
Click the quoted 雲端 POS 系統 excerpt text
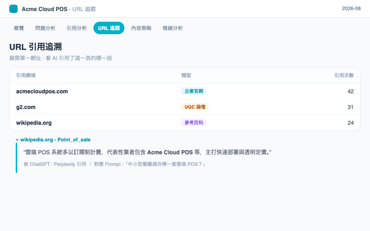pos(147,152)
